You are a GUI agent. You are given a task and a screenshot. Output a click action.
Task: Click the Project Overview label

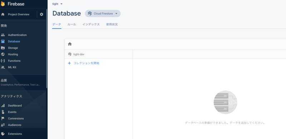click(x=19, y=14)
